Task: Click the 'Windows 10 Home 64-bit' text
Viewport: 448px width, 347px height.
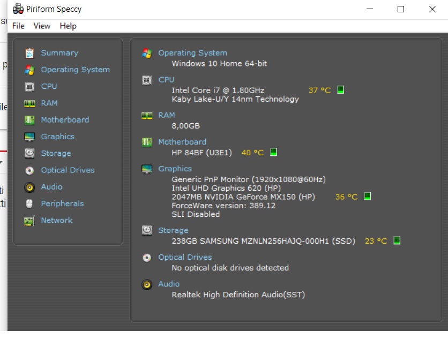Action: (x=219, y=63)
